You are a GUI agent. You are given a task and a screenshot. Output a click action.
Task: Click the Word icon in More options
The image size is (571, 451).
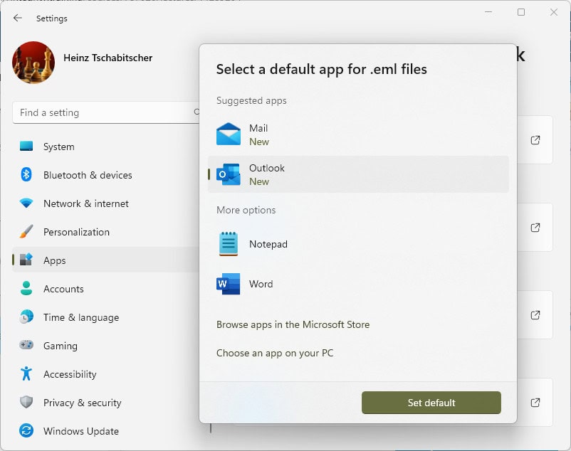click(x=228, y=284)
